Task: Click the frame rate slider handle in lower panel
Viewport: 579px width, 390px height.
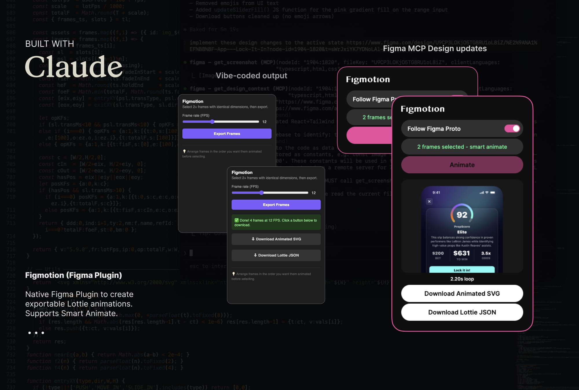Action: [x=261, y=193]
